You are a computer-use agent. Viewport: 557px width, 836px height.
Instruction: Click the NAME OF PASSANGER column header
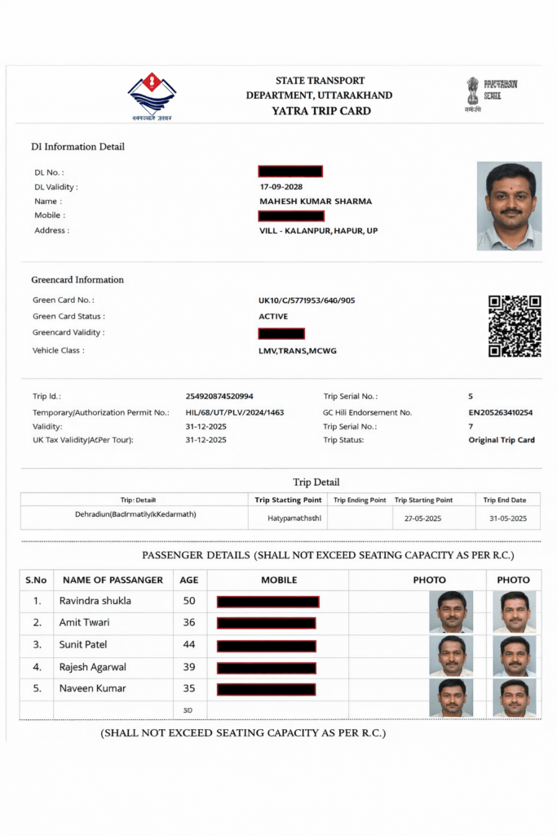coord(113,580)
